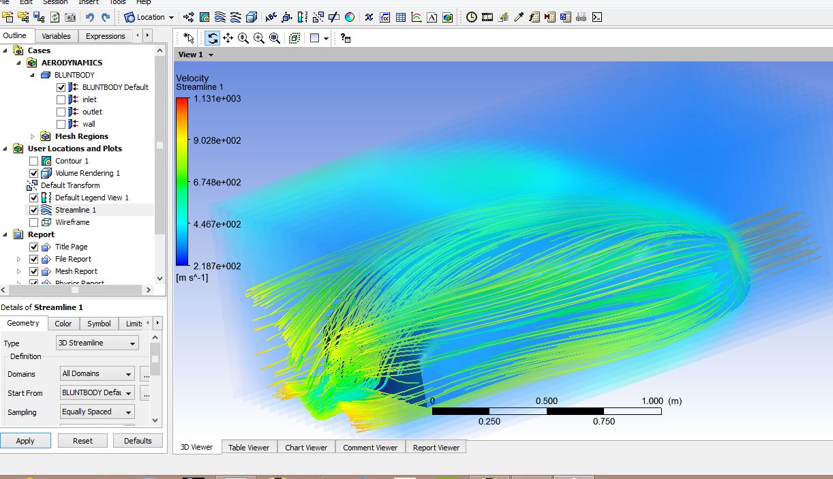Insert a Contour plot from toolbar
Viewport: 833px width, 479px height.
click(x=205, y=17)
